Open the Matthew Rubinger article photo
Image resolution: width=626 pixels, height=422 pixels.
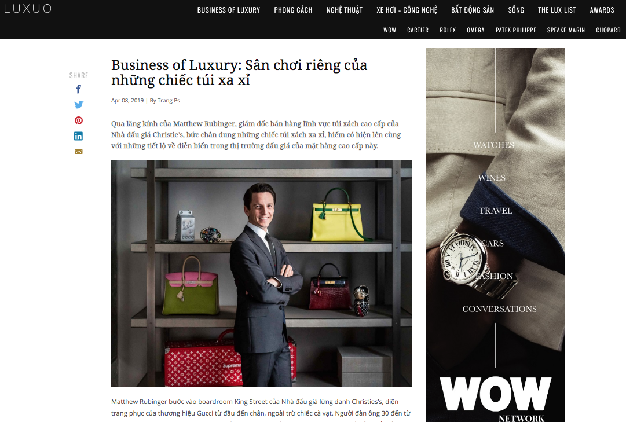pyautogui.click(x=262, y=273)
